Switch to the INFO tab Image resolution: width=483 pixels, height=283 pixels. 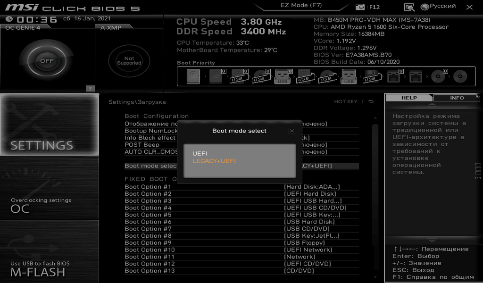[x=457, y=98]
